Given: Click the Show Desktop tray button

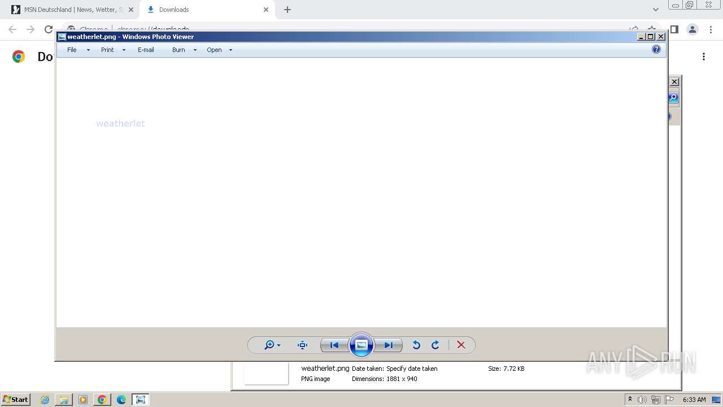Looking at the screenshot, I should 717,400.
